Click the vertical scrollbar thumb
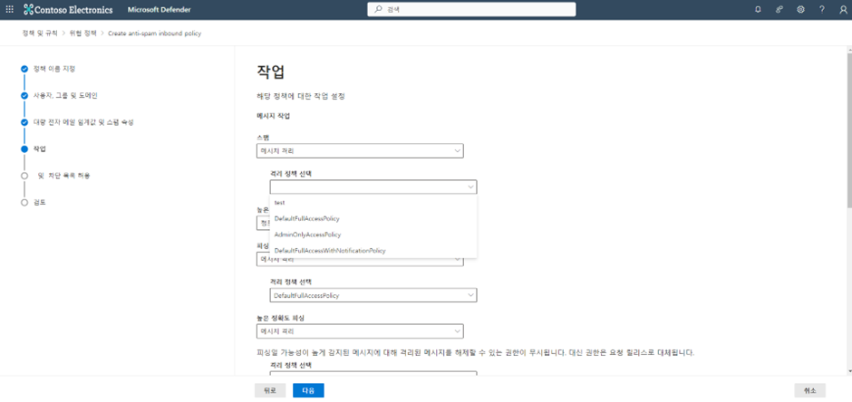 pyautogui.click(x=848, y=130)
